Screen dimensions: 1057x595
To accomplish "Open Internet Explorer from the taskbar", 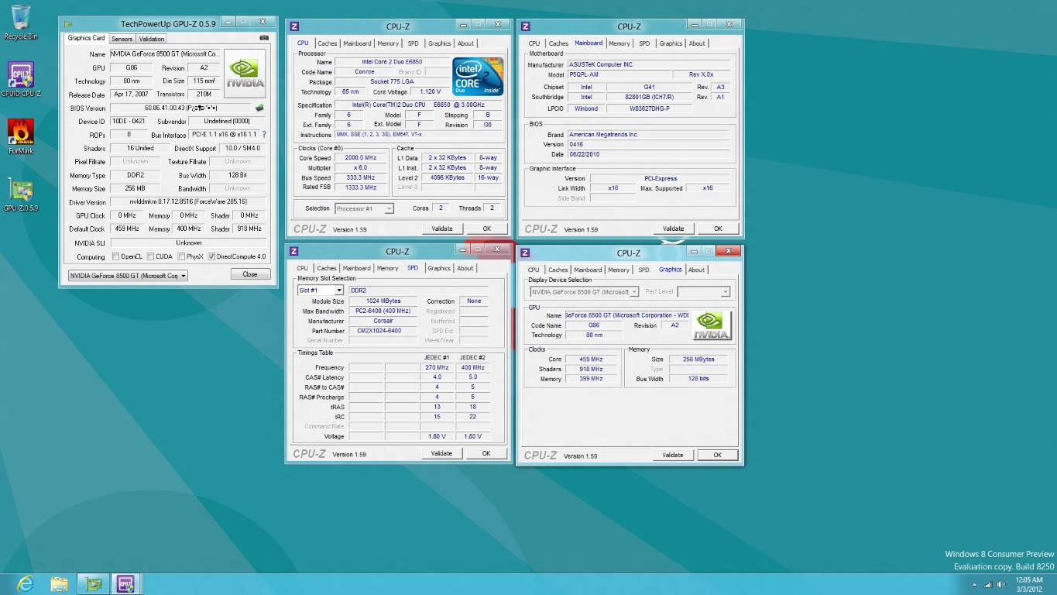I will [26, 583].
